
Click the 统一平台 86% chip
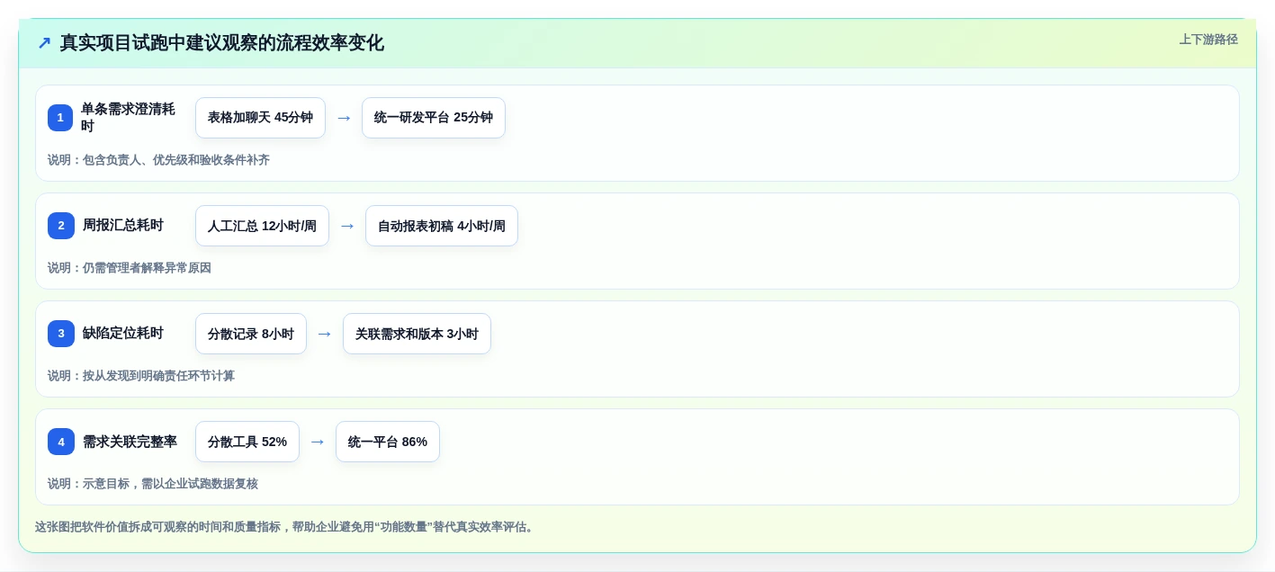[x=388, y=442]
